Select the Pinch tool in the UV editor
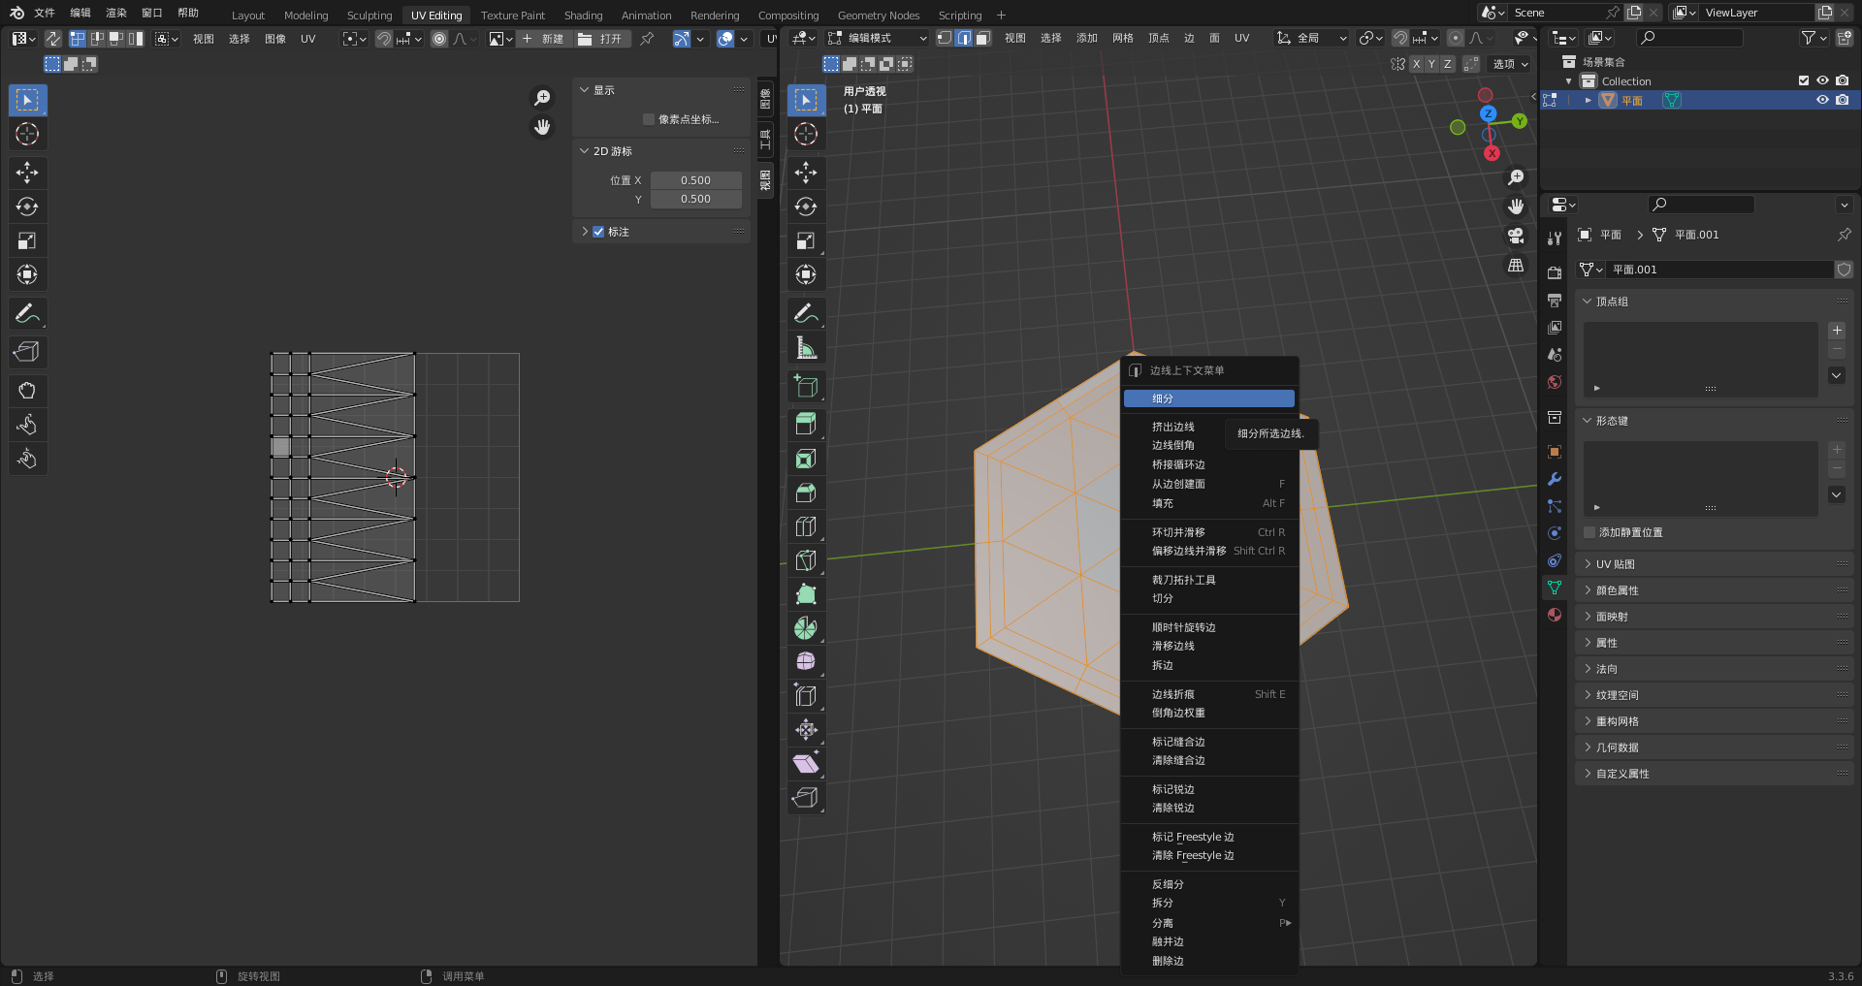Image resolution: width=1862 pixels, height=986 pixels. (x=27, y=459)
